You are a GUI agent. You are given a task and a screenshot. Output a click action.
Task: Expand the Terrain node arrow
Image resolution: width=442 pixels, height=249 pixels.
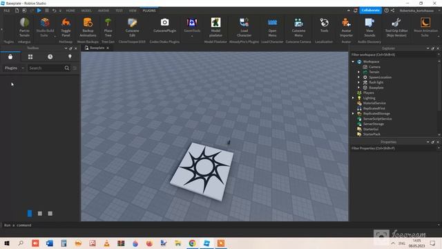point(358,72)
